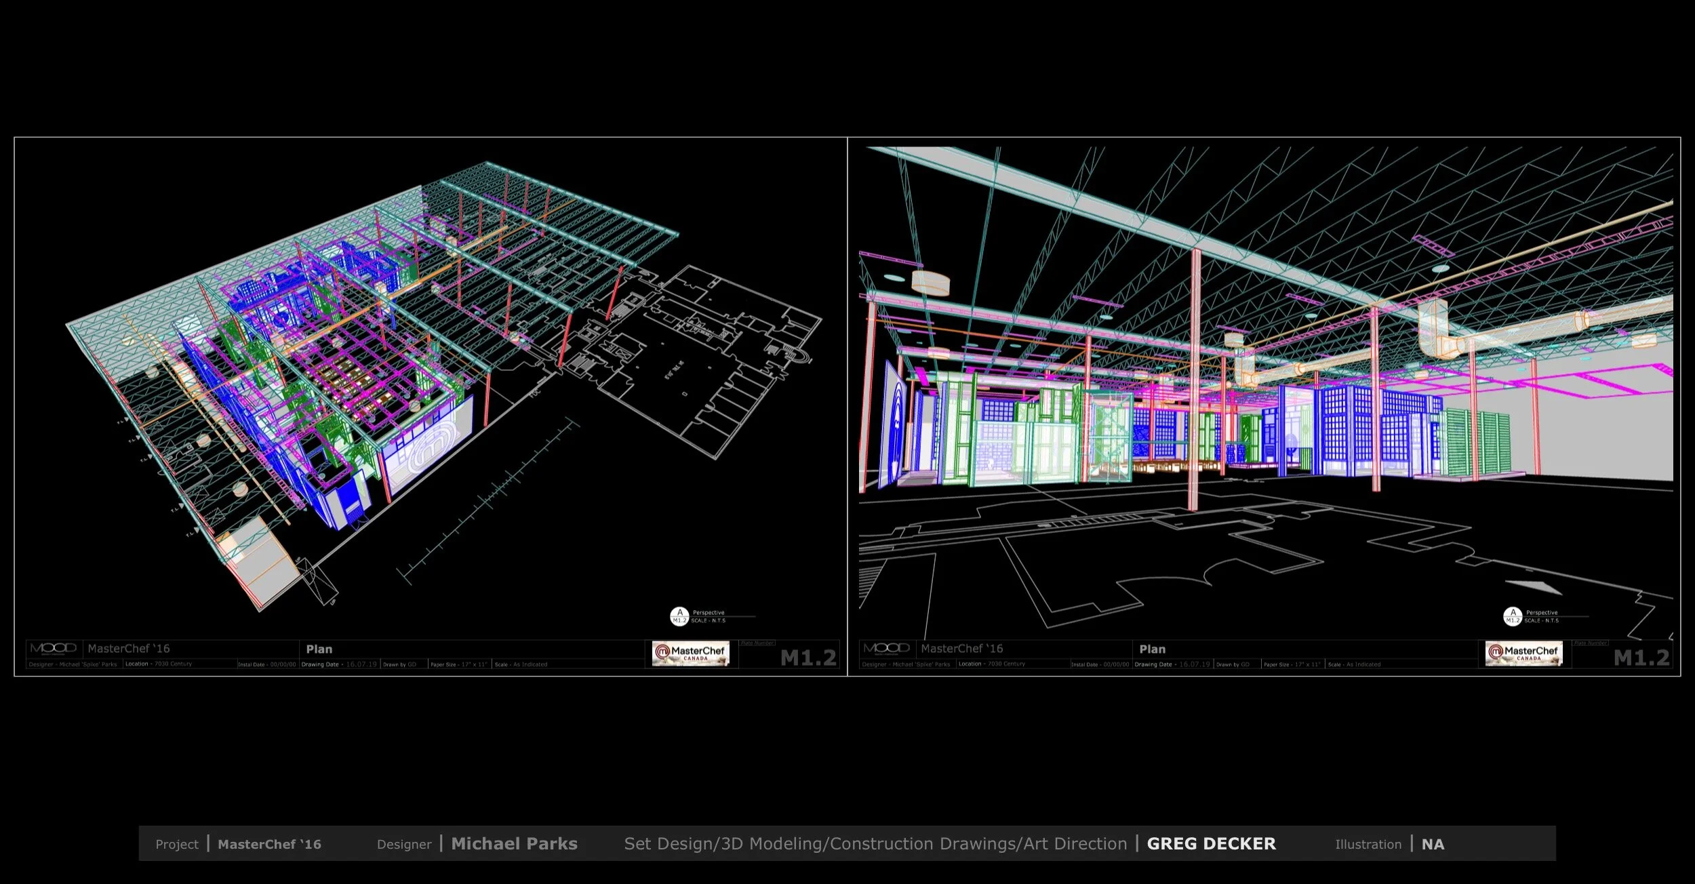1695x884 pixels.
Task: Expand the Plate Number field on the left sheet
Action: pyautogui.click(x=758, y=643)
